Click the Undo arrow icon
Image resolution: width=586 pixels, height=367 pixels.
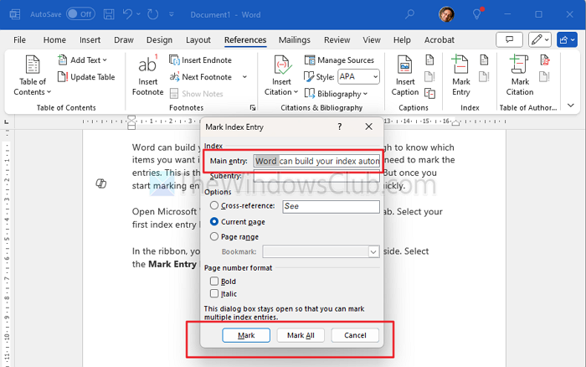[x=127, y=14]
